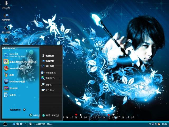Screen dimensions: 169x127
Task: Open WinRAR from the start menu
Action: click(x=11, y=88)
